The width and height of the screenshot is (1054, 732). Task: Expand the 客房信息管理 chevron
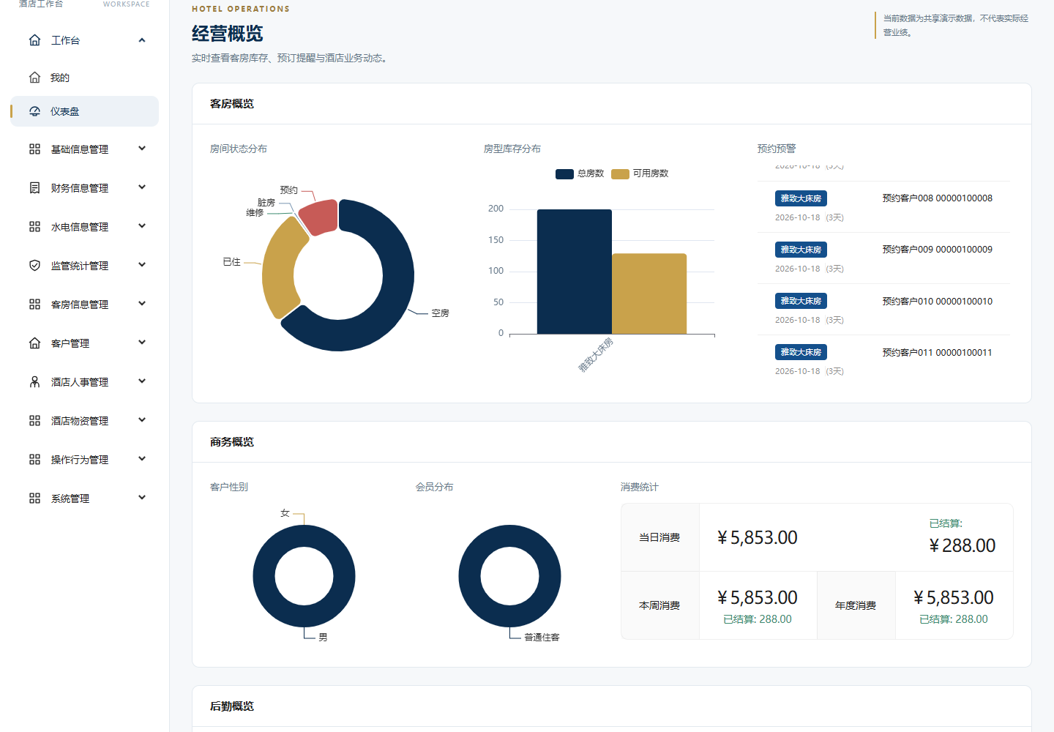coord(142,304)
